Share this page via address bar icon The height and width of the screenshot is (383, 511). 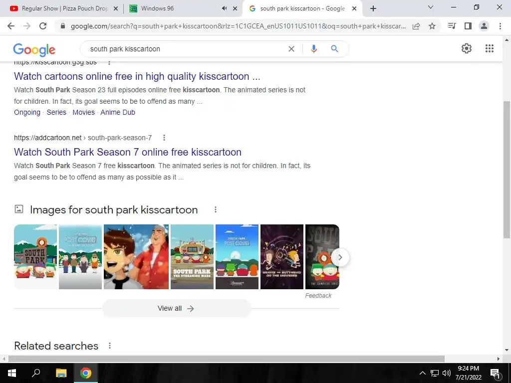[x=416, y=26]
